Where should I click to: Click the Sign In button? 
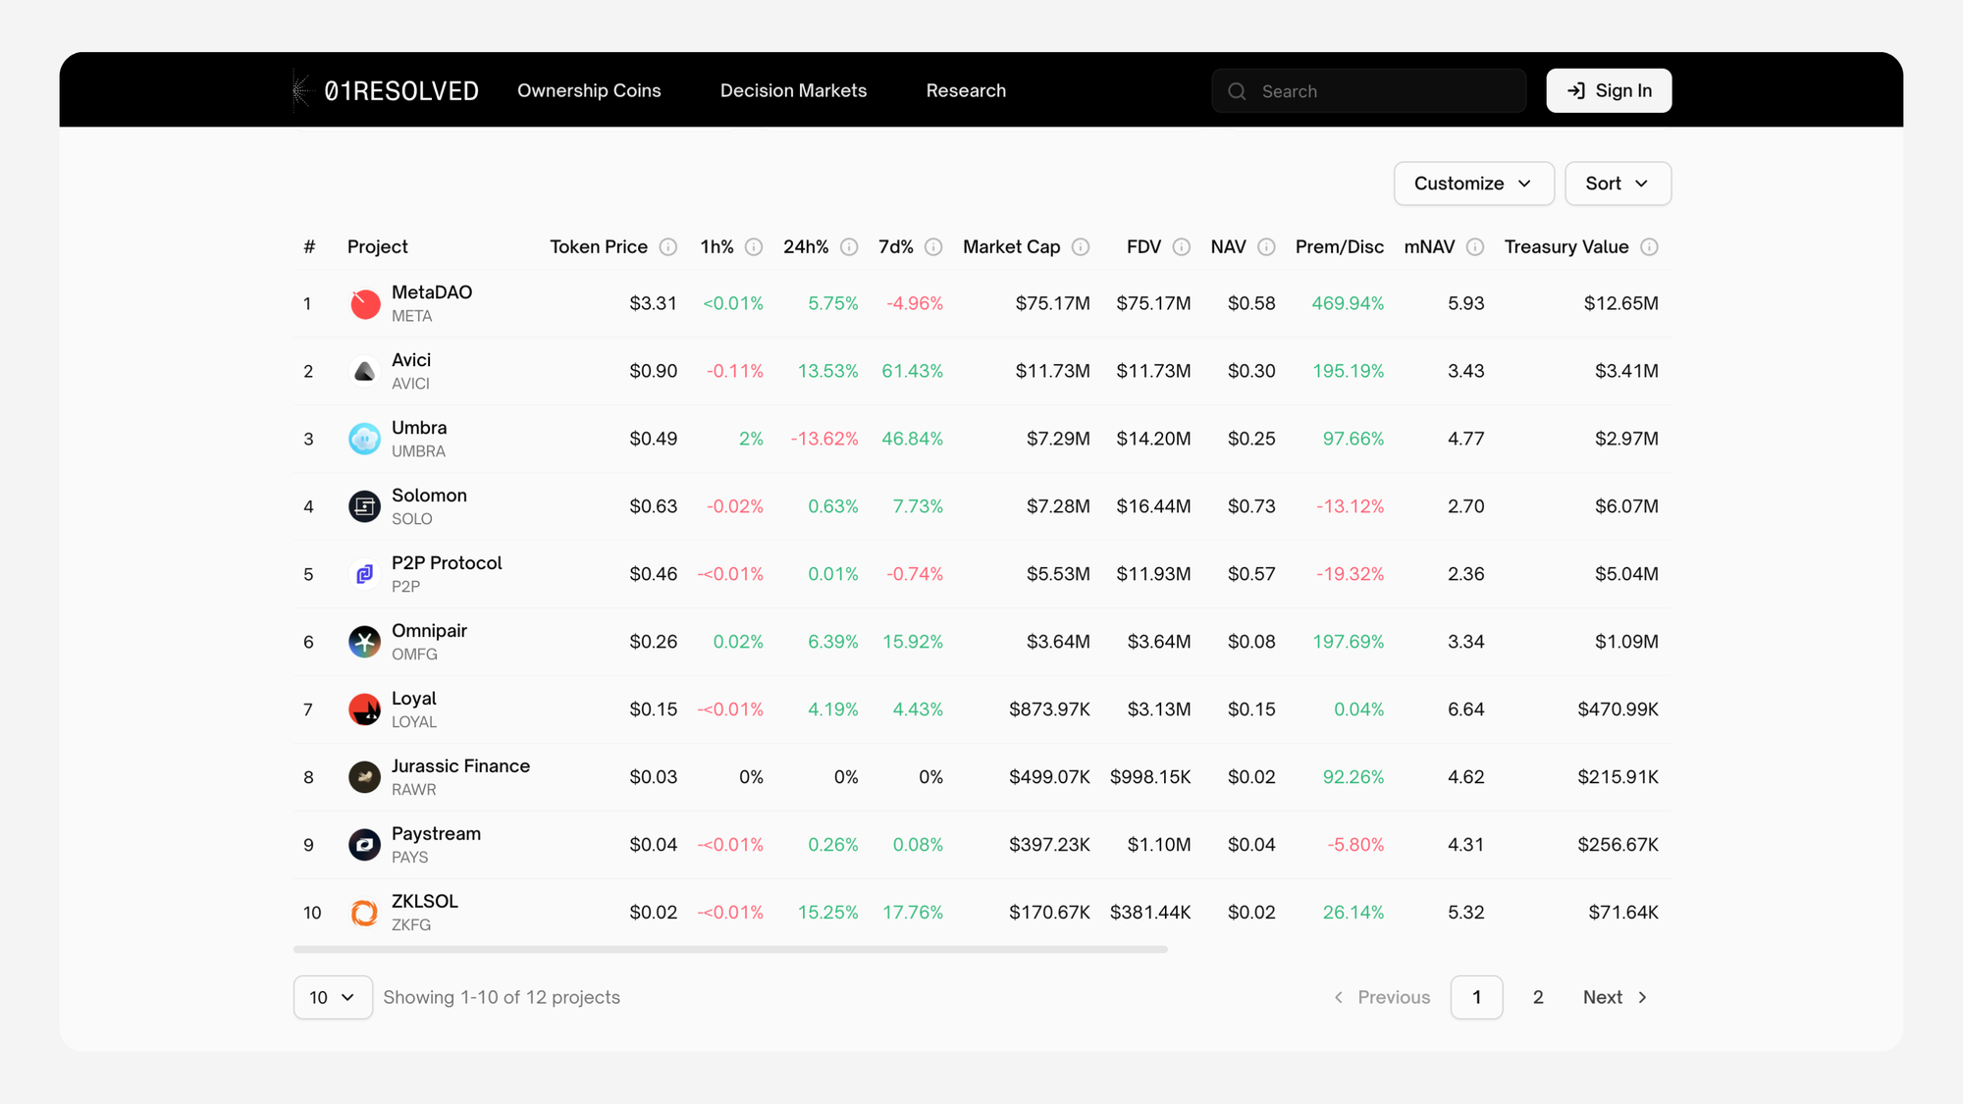pyautogui.click(x=1609, y=90)
